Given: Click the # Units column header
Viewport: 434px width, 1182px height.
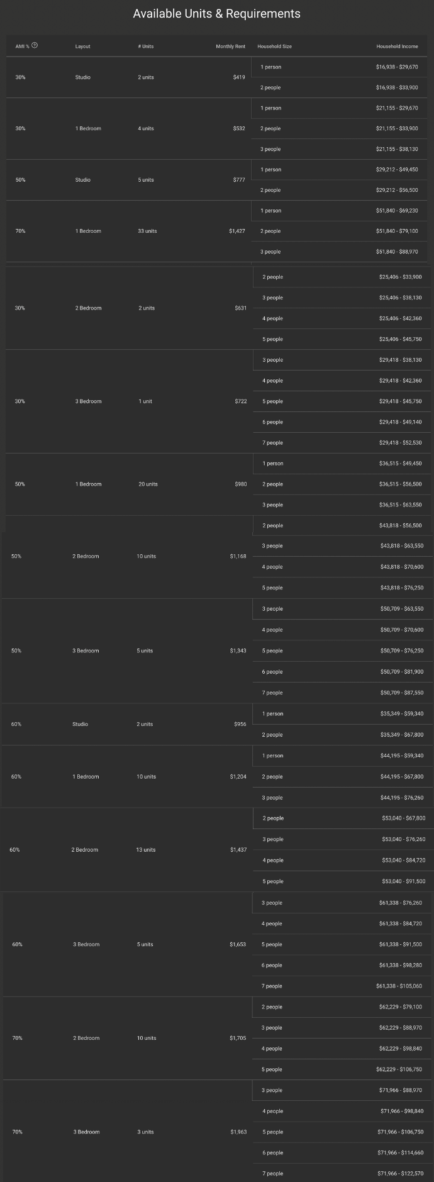Looking at the screenshot, I should point(146,47).
